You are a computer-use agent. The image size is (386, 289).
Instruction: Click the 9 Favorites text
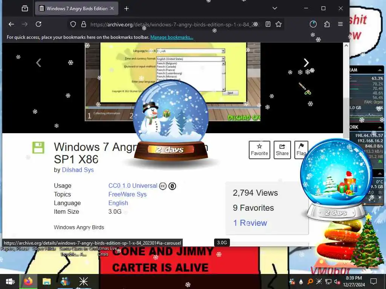[x=253, y=208]
